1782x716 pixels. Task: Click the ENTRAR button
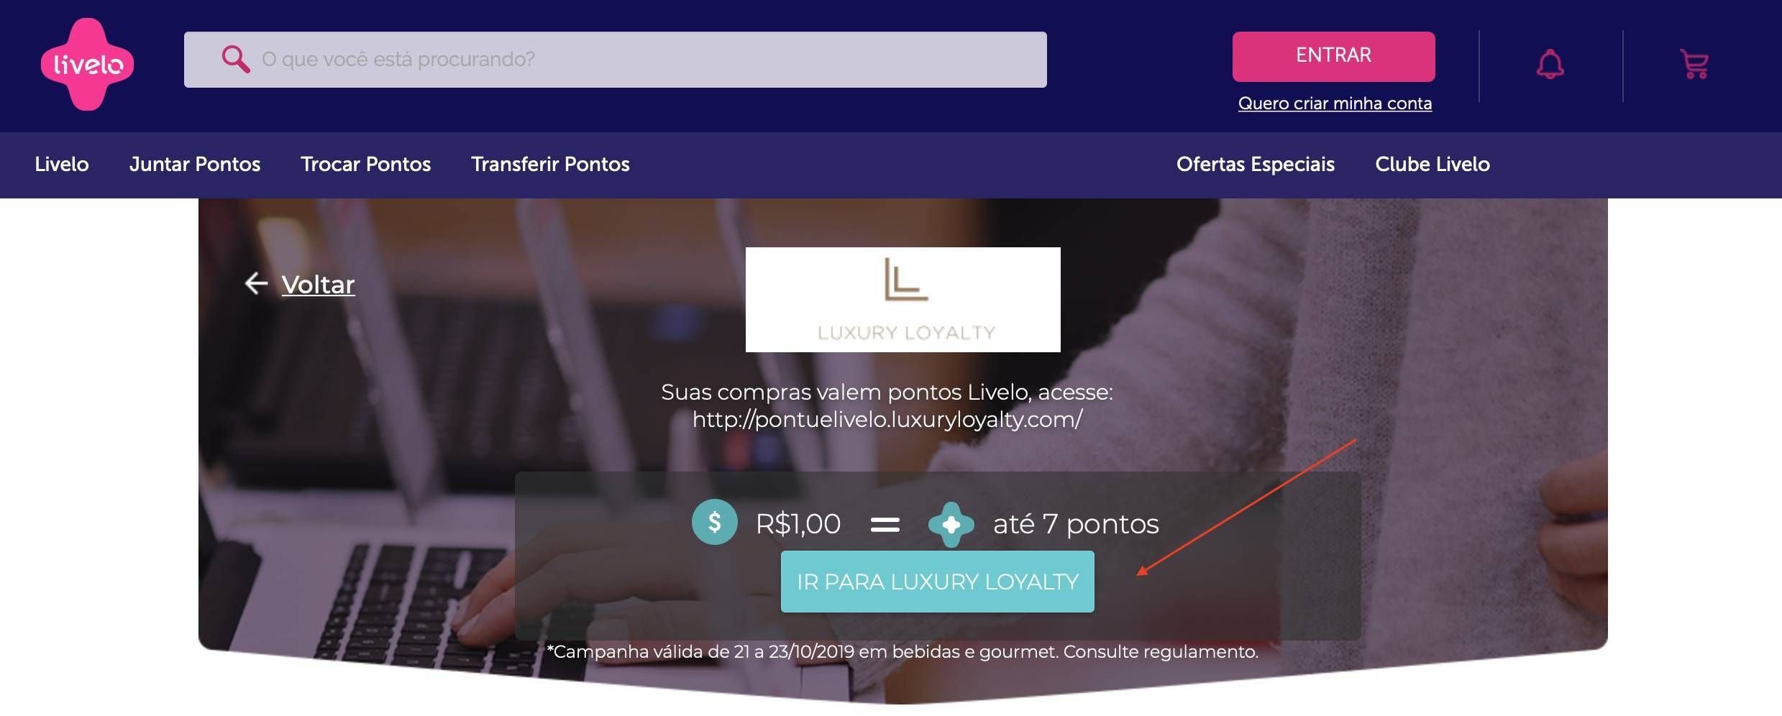point(1333,56)
